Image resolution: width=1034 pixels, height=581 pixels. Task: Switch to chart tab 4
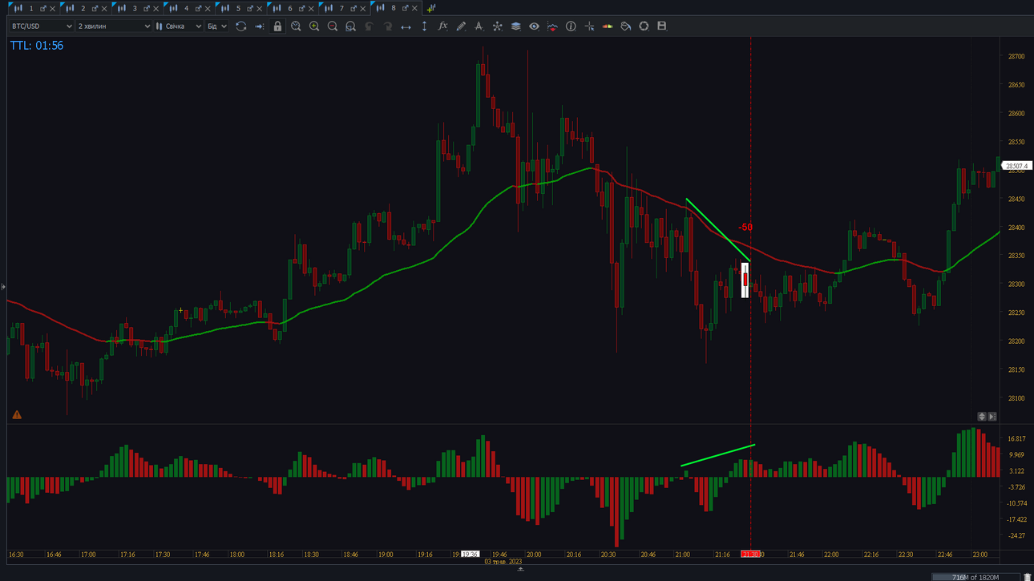click(186, 8)
